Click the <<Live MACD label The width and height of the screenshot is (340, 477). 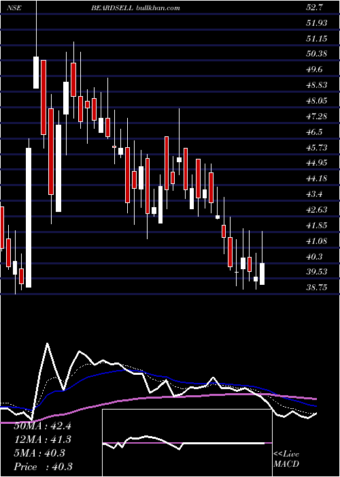point(286,459)
